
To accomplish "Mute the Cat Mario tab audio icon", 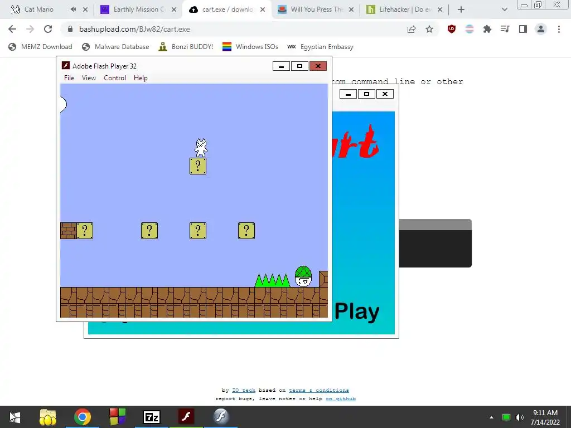I will pyautogui.click(x=73, y=9).
